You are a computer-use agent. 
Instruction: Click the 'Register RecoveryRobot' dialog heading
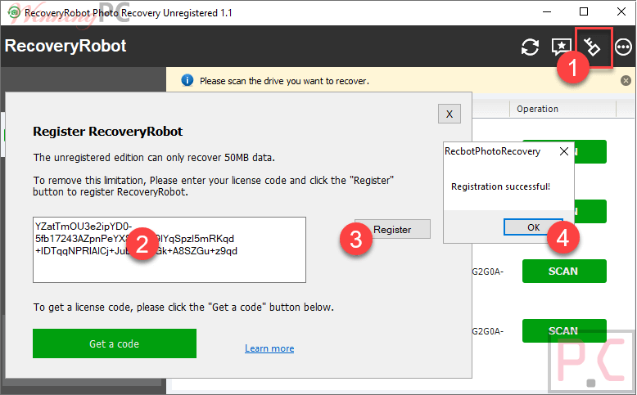click(107, 132)
